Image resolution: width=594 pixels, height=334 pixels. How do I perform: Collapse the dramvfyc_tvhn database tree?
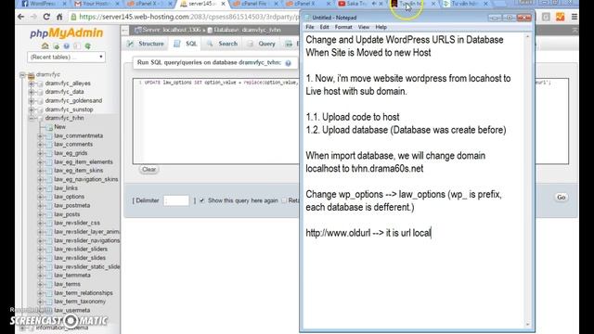click(32, 118)
